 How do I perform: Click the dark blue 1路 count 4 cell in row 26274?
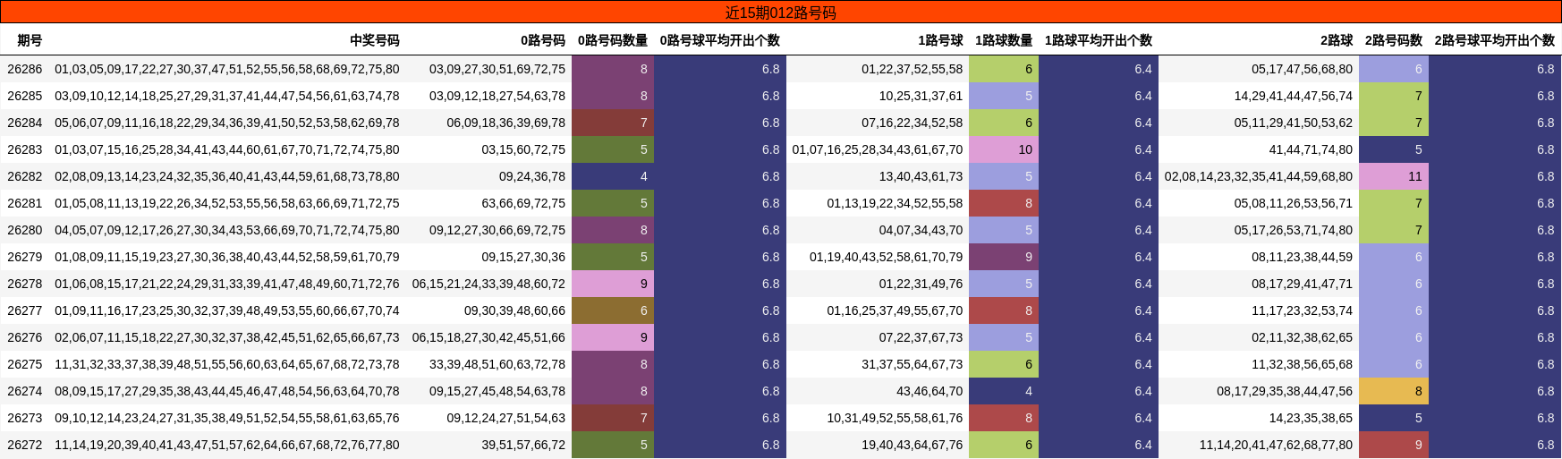[1004, 391]
